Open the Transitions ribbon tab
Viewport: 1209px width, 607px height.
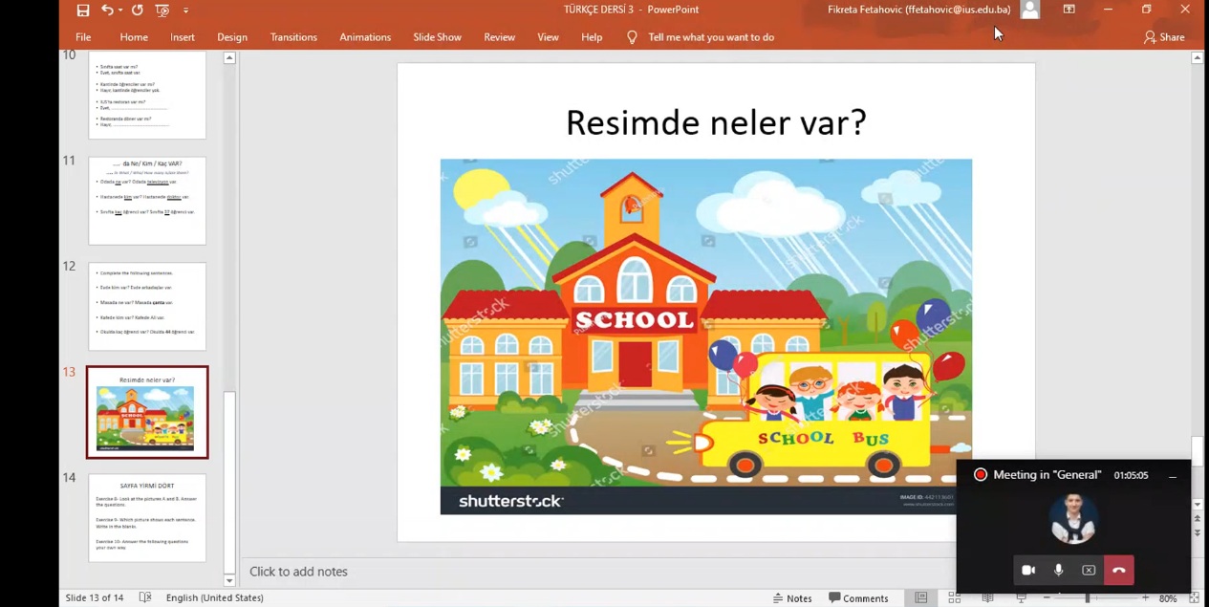tap(293, 37)
